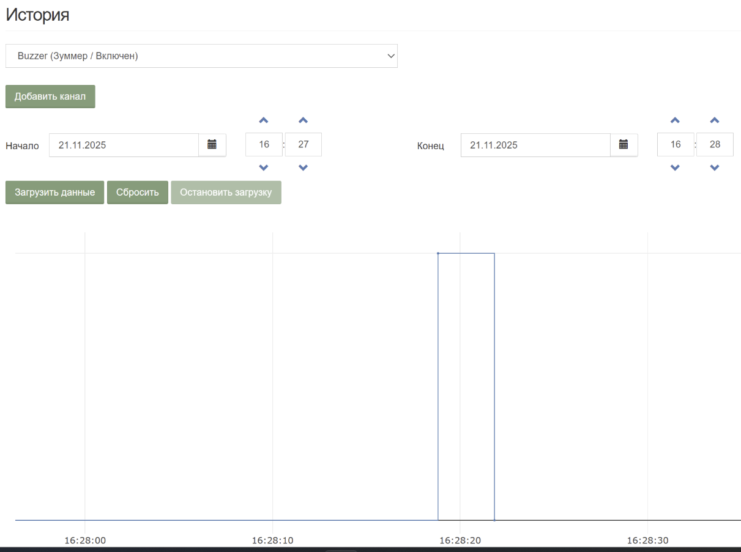Click the Остановить загрузку button
The height and width of the screenshot is (552, 741).
pyautogui.click(x=226, y=192)
